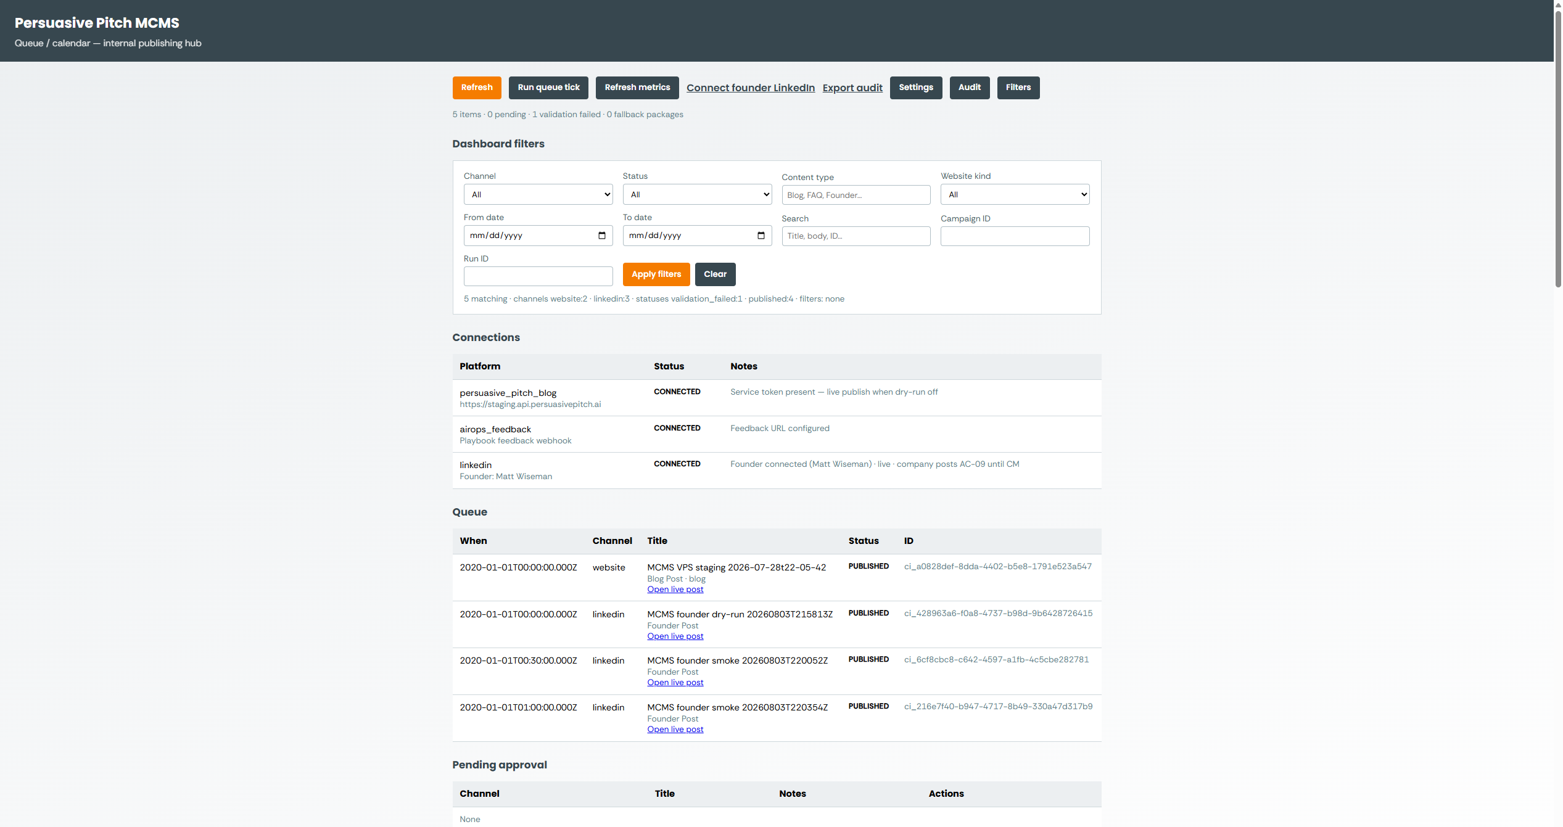The image size is (1563, 827).
Task: Open Settings from the toolbar
Action: pos(916,88)
